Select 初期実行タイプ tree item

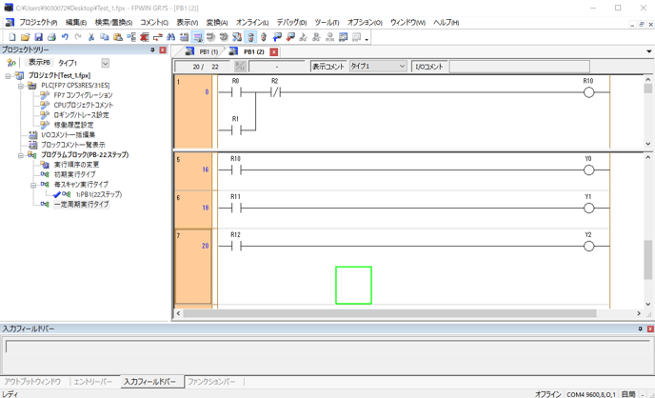click(75, 174)
